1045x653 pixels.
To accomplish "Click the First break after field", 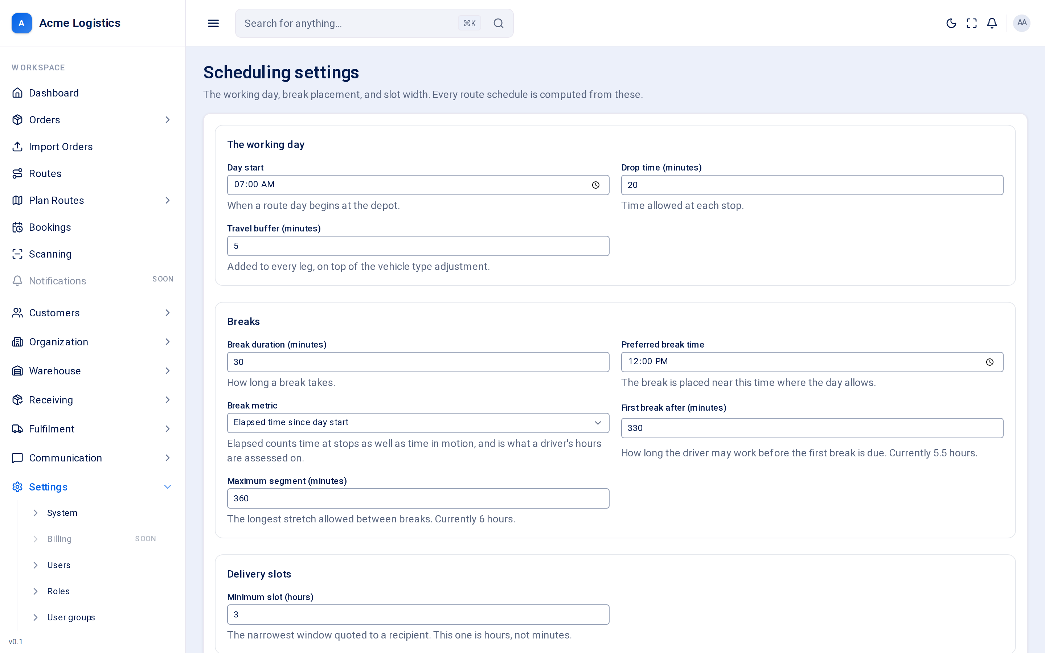I will point(812,428).
